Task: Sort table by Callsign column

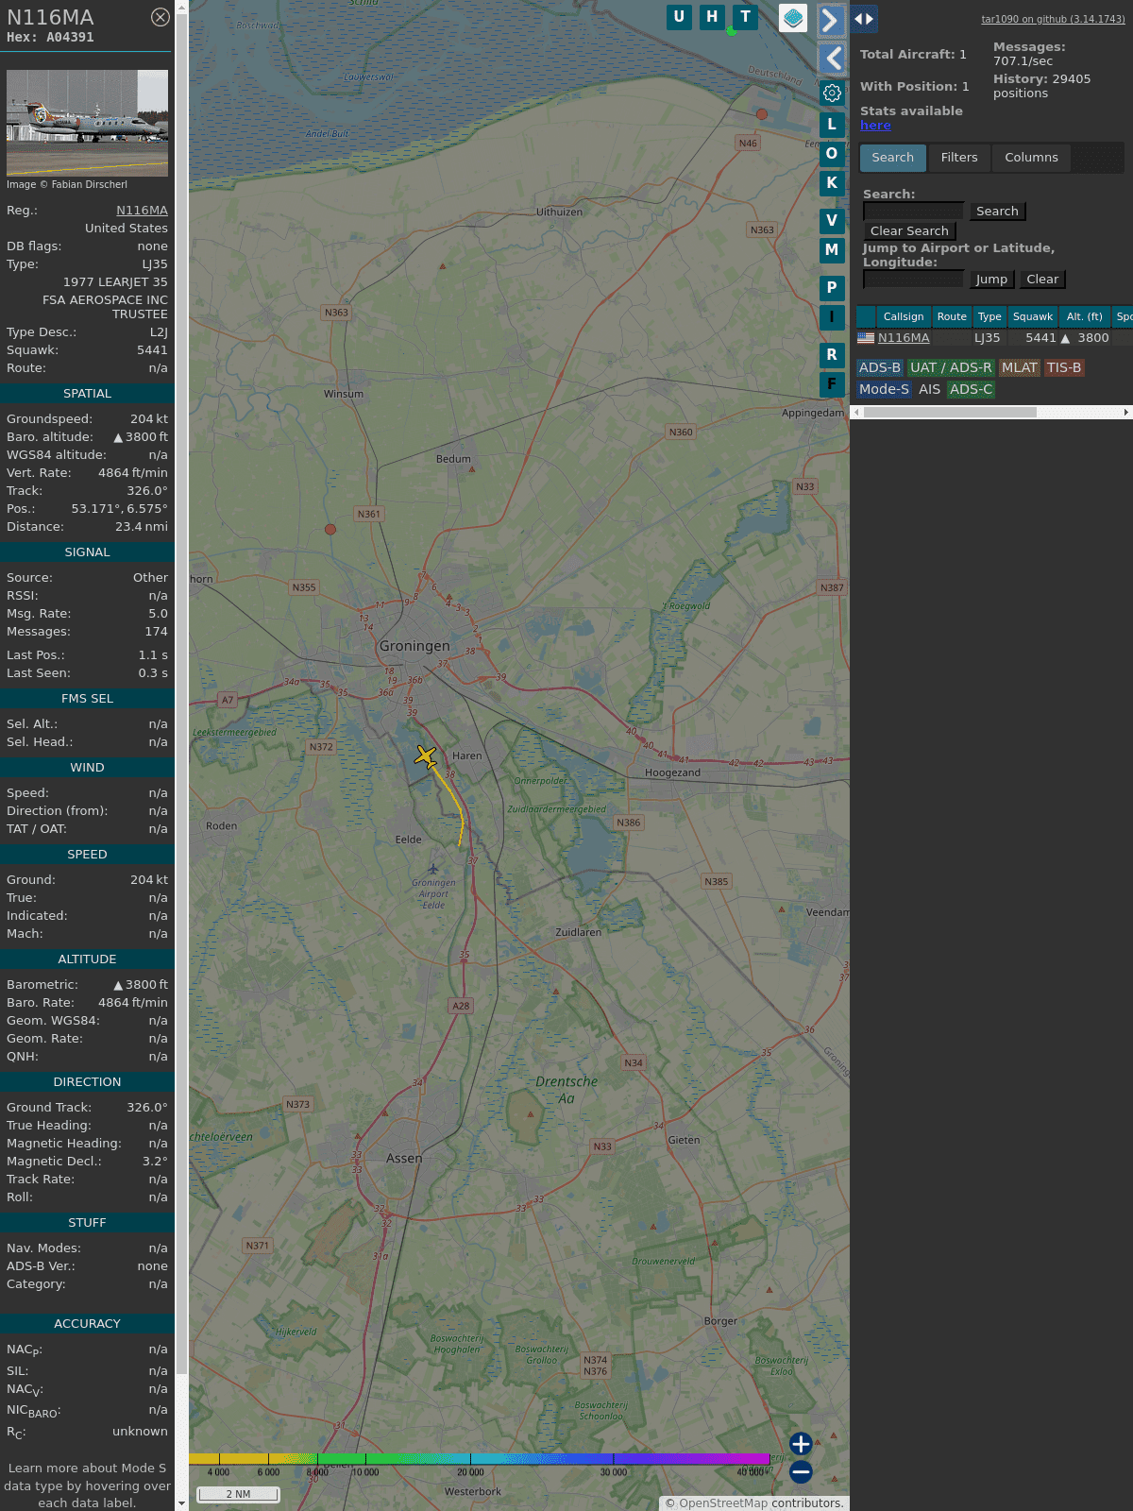Action: click(904, 317)
